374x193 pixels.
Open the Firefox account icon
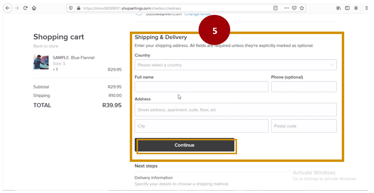point(356,8)
